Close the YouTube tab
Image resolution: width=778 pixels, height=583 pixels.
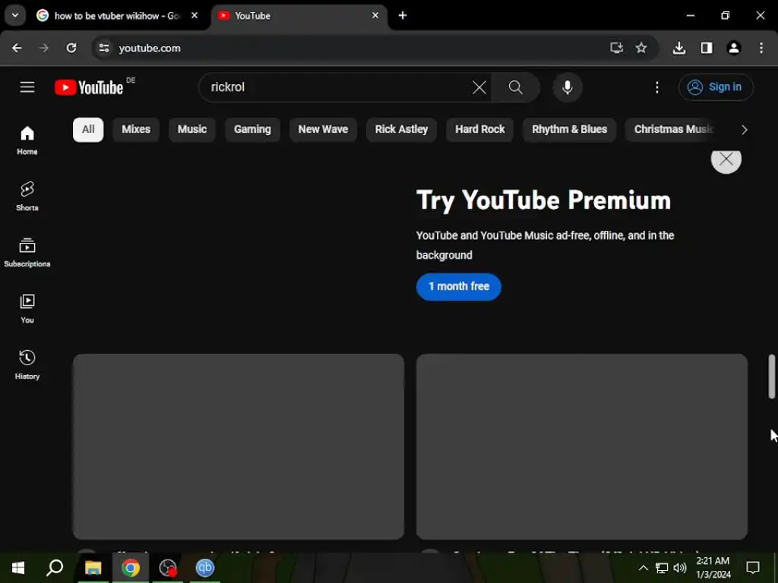[x=375, y=15]
